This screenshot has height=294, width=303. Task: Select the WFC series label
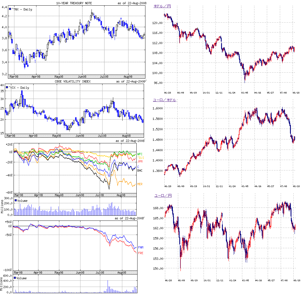point(140,154)
